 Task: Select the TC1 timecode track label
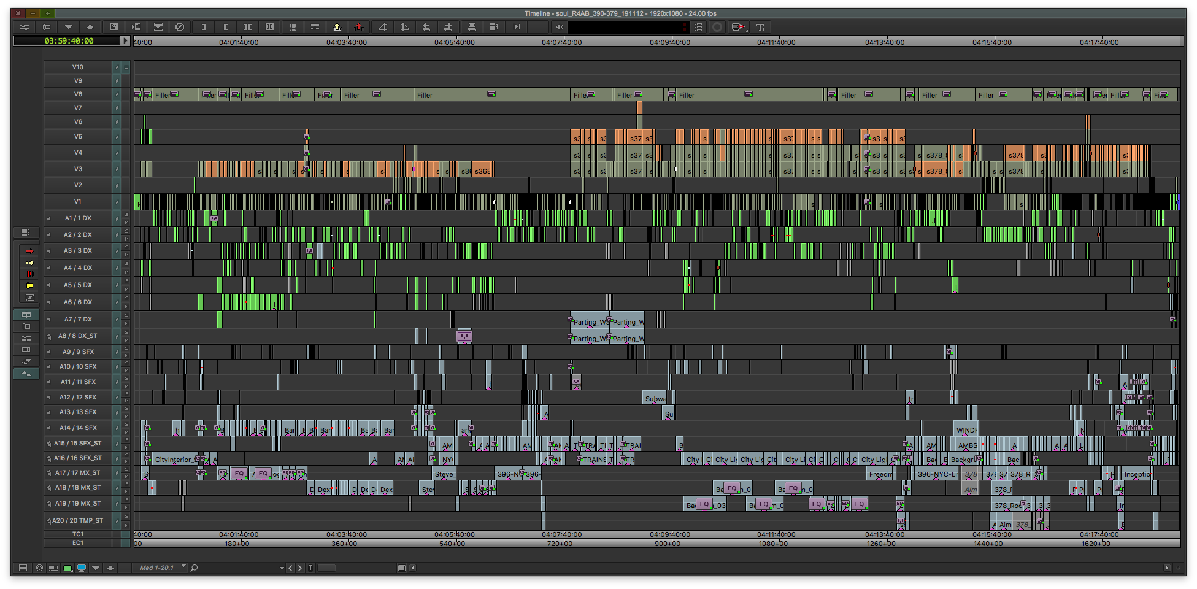pyautogui.click(x=78, y=534)
